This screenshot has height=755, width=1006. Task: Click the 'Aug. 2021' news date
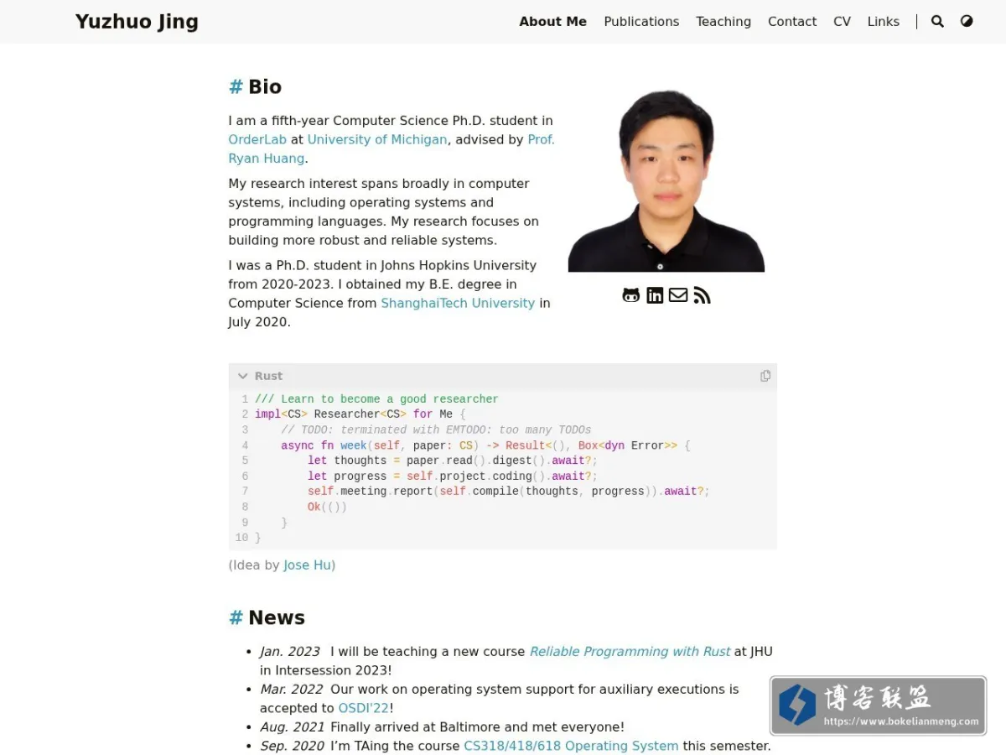pos(292,727)
